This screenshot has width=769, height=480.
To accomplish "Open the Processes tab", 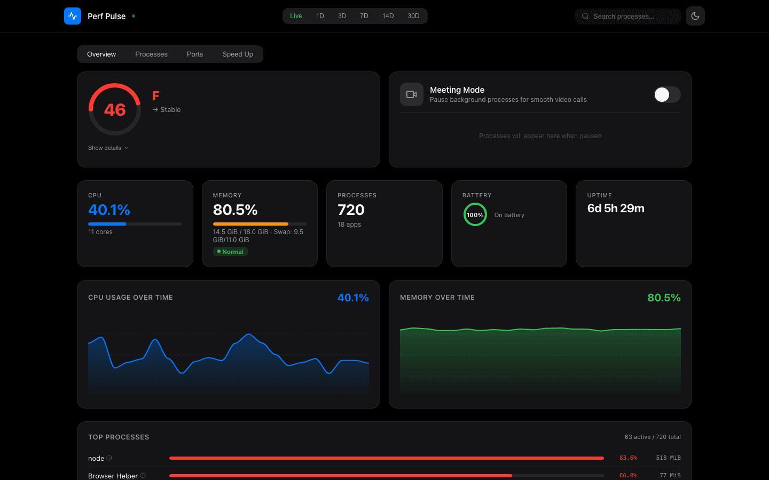I will pyautogui.click(x=151, y=54).
